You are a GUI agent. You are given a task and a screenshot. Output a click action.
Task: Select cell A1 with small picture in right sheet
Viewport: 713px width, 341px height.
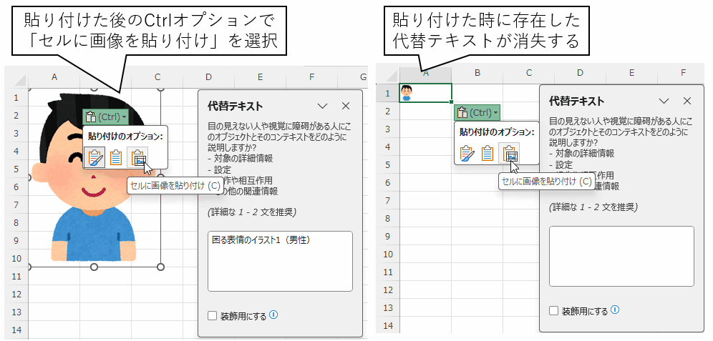pyautogui.click(x=425, y=93)
